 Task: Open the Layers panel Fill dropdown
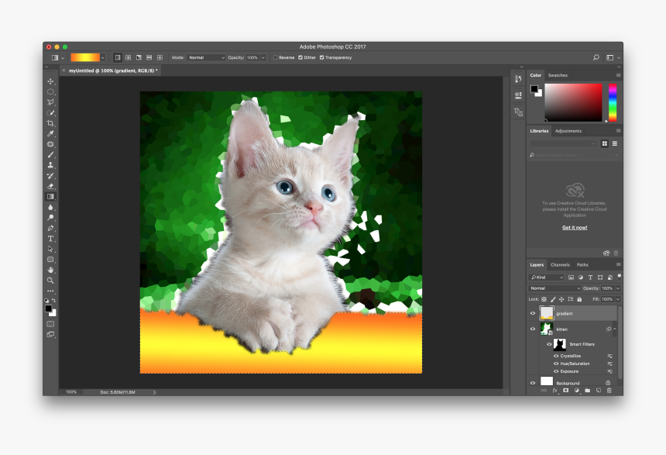[x=618, y=299]
